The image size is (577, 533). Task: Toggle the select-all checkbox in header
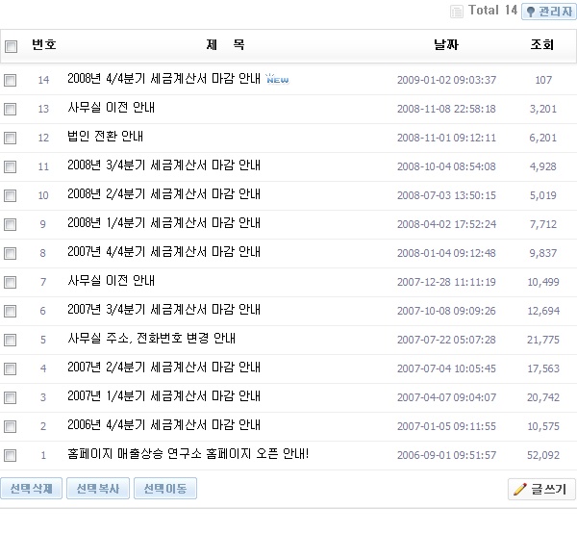point(11,46)
